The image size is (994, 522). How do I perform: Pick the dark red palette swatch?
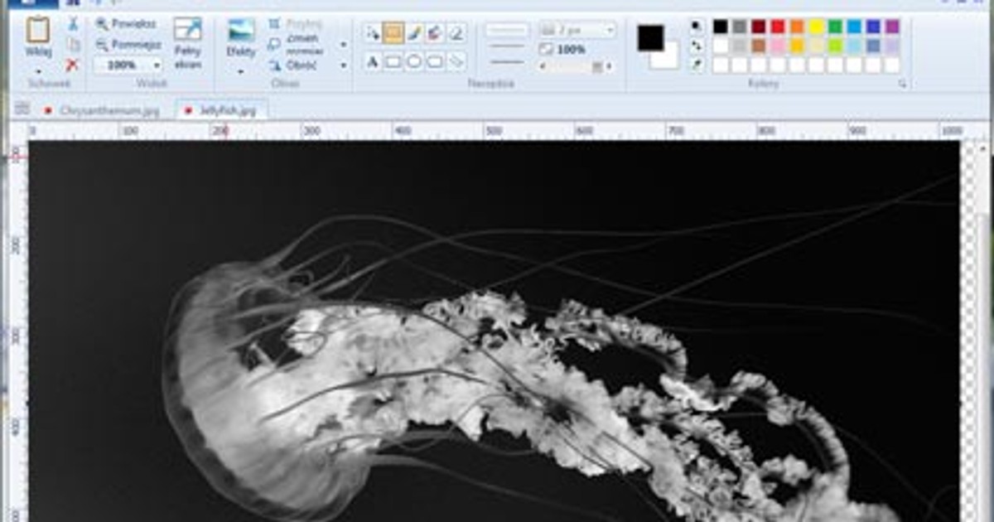click(x=759, y=27)
